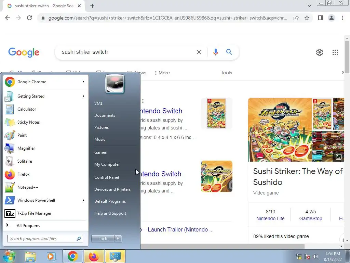The width and height of the screenshot is (350, 263).
Task: Open first result's three-dot options
Action: 143,101
